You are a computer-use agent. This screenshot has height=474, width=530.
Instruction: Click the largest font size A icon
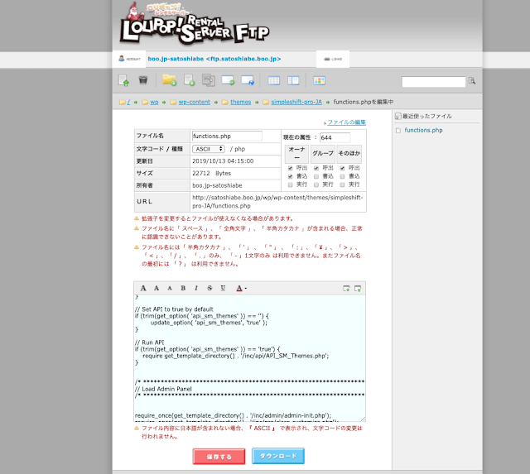tap(143, 288)
